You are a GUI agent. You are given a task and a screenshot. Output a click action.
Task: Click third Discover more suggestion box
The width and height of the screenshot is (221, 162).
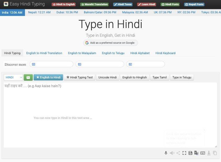(x=145, y=64)
